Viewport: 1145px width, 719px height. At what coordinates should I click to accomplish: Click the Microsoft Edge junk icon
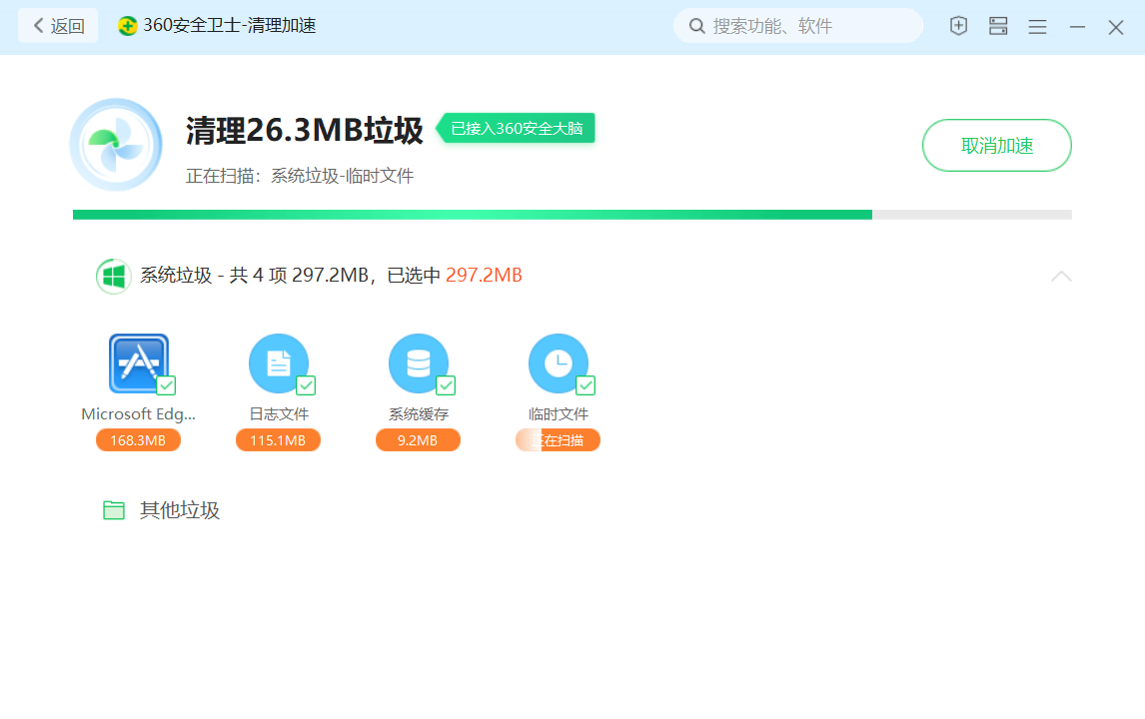pyautogui.click(x=138, y=363)
